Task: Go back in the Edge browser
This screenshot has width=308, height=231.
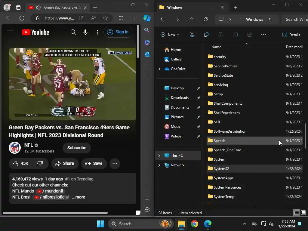Action: pyautogui.click(x=9, y=18)
